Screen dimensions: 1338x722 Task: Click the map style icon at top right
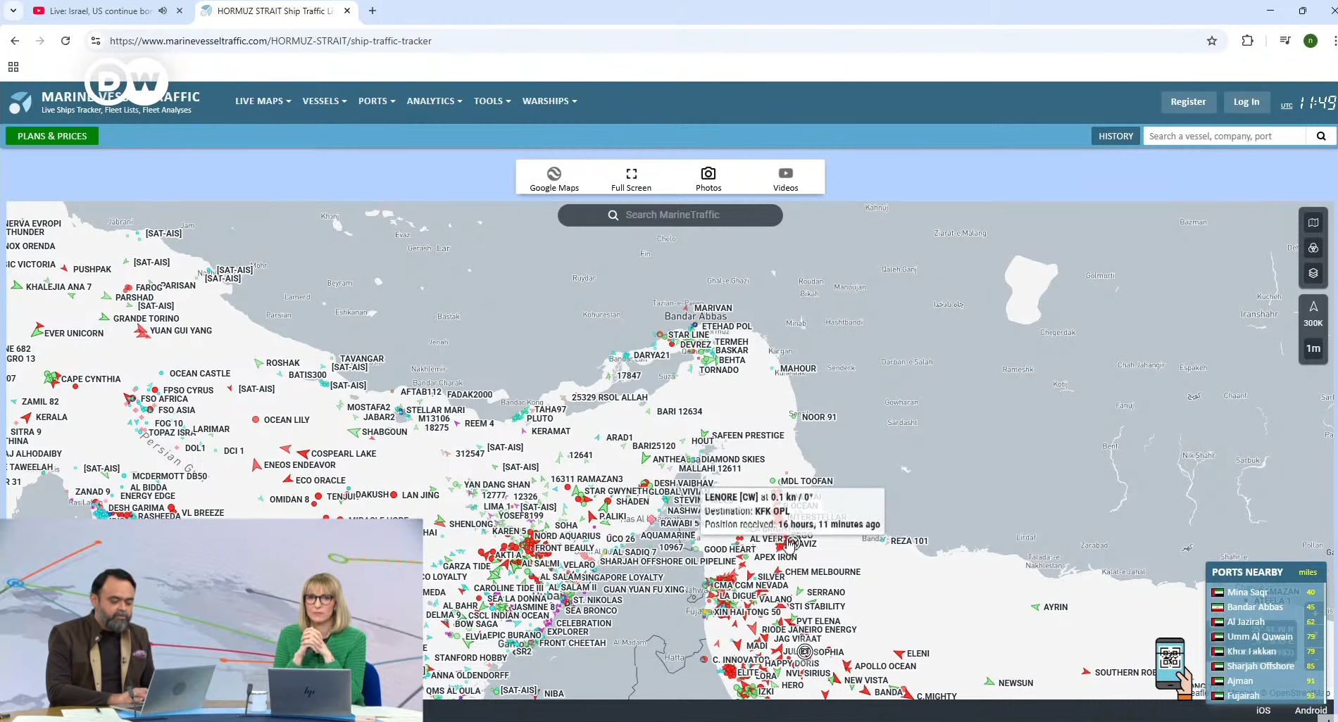click(1313, 222)
